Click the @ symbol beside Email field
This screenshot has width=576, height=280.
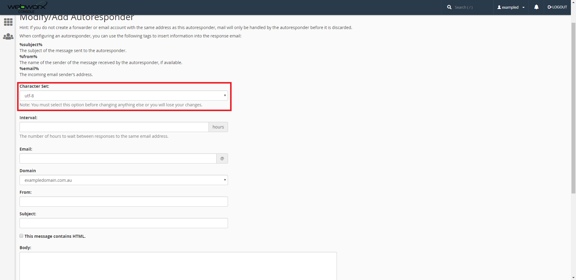pos(222,158)
